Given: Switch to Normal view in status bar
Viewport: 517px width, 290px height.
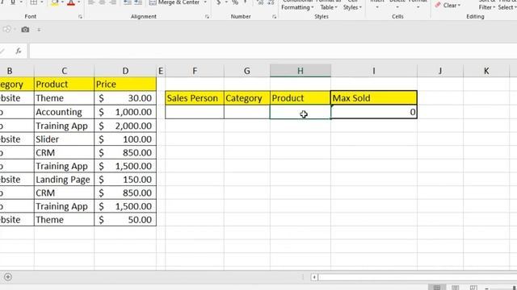Looking at the screenshot, I should point(437,288).
